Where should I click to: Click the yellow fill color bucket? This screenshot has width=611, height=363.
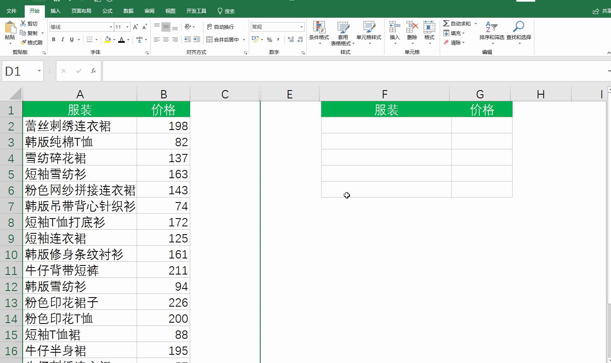pos(107,40)
